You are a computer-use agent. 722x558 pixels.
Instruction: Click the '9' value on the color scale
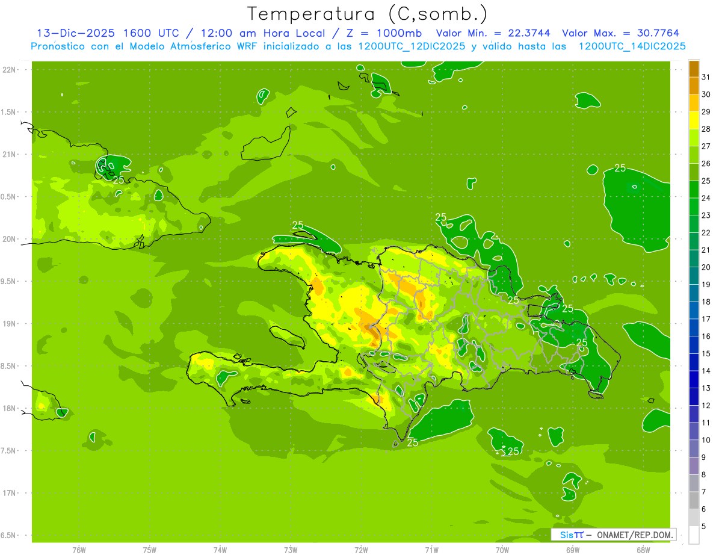click(x=704, y=457)
